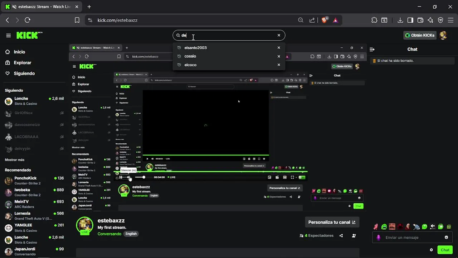
Task: Open the Lonche channel under Siguiendo
Action: pyautogui.click(x=34, y=101)
